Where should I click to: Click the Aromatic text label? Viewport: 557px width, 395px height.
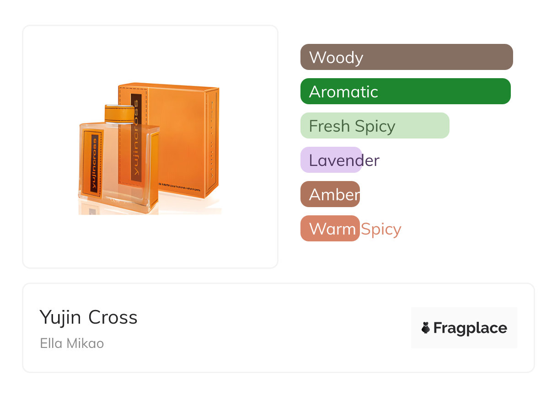pos(343,92)
